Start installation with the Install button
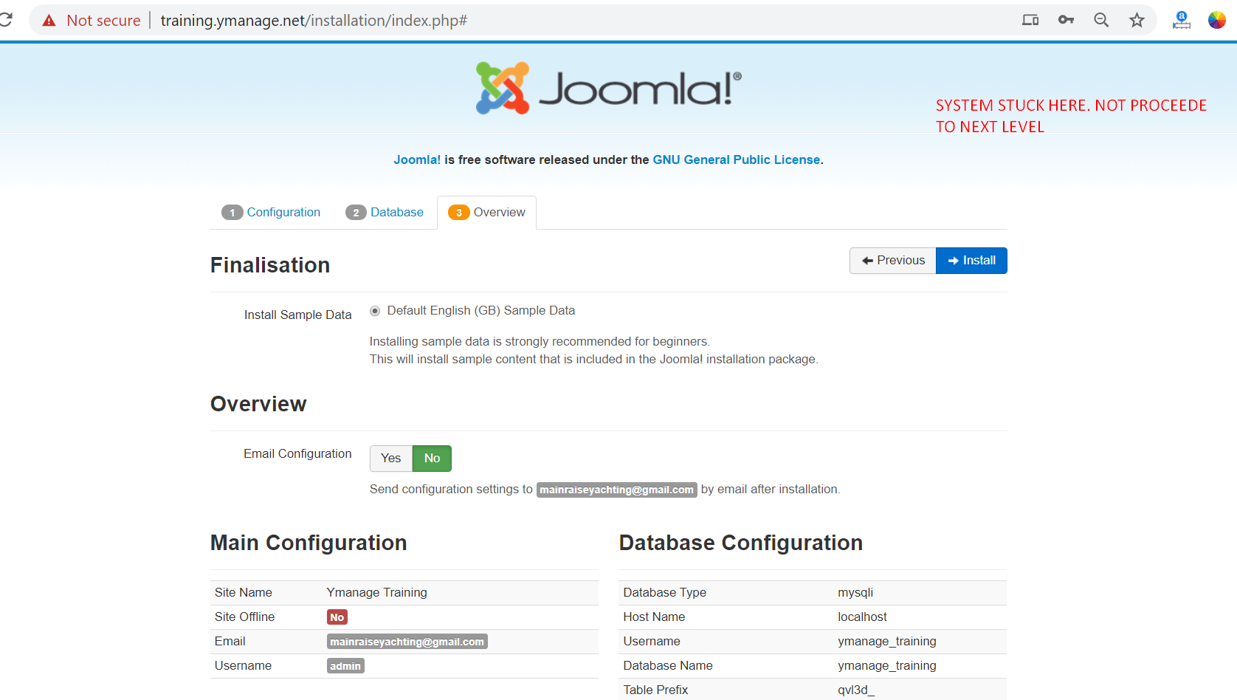 point(971,261)
